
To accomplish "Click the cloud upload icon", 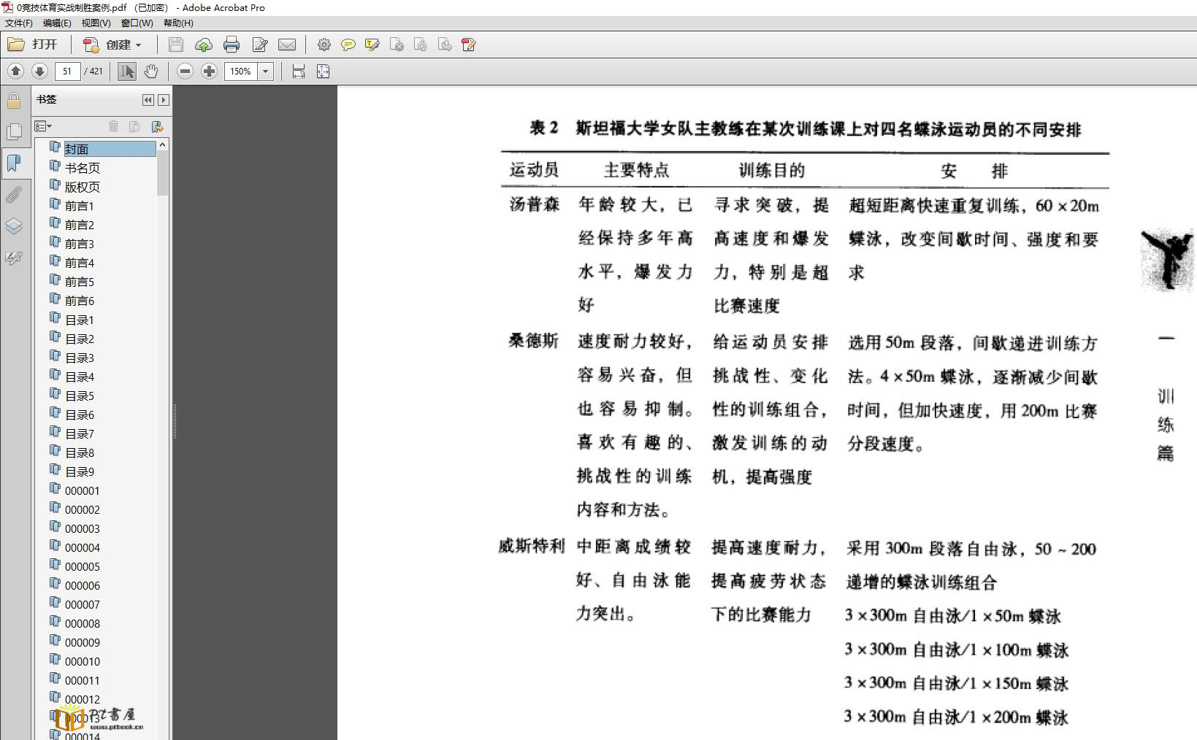I will pyautogui.click(x=204, y=45).
